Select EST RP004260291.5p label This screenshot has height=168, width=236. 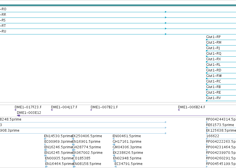tap(221, 158)
